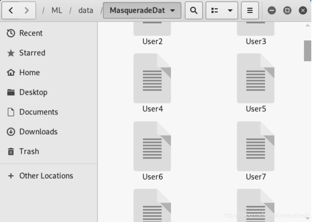Open the hamburger menu button
Image resolution: width=312 pixels, height=222 pixels.
250,10
